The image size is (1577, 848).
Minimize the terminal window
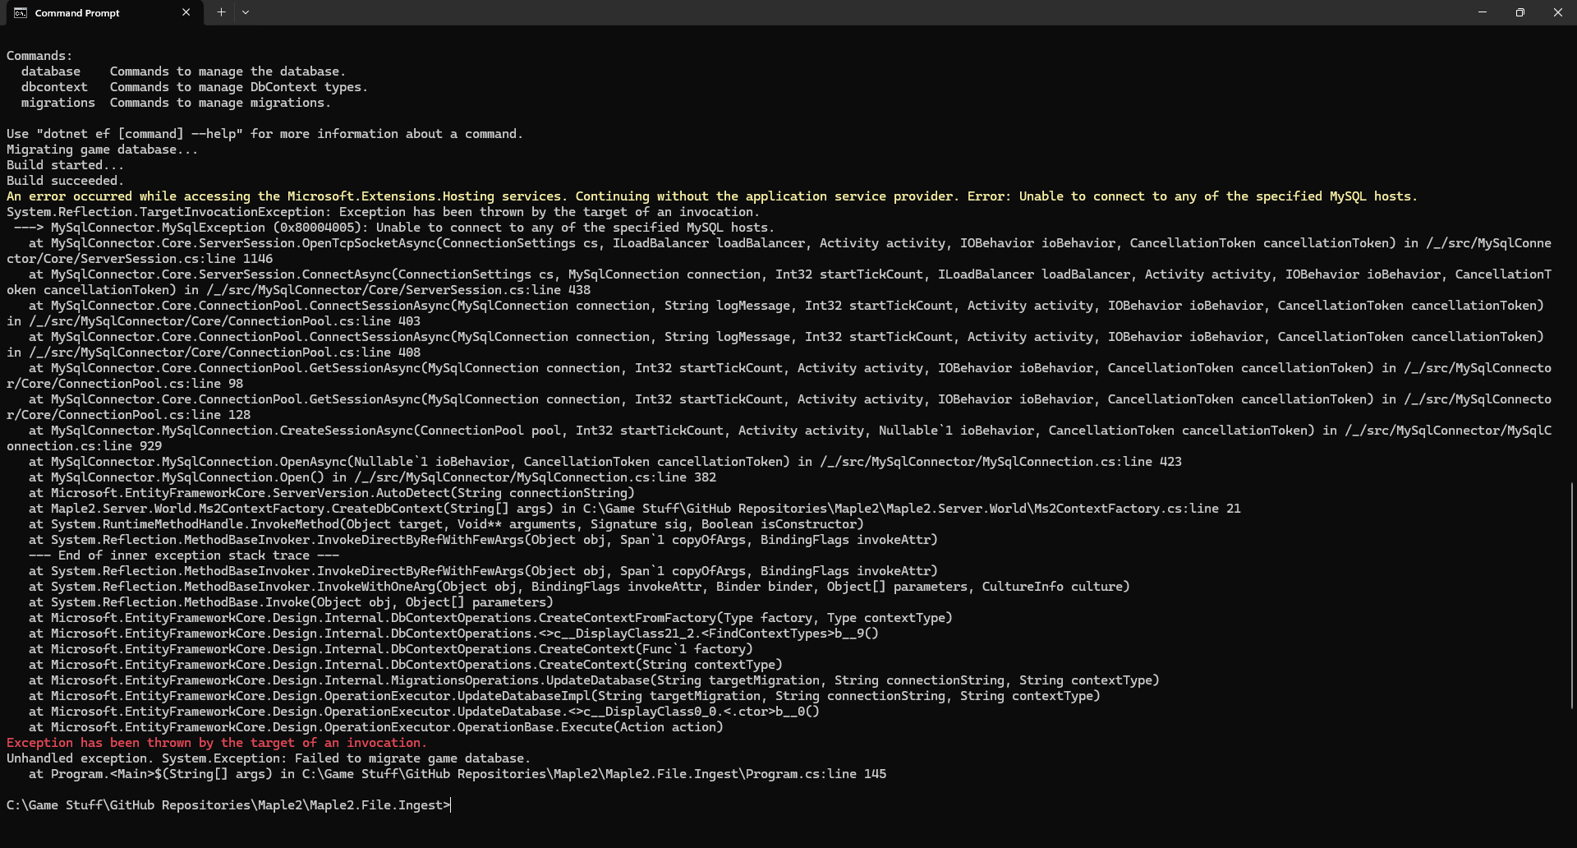tap(1483, 12)
